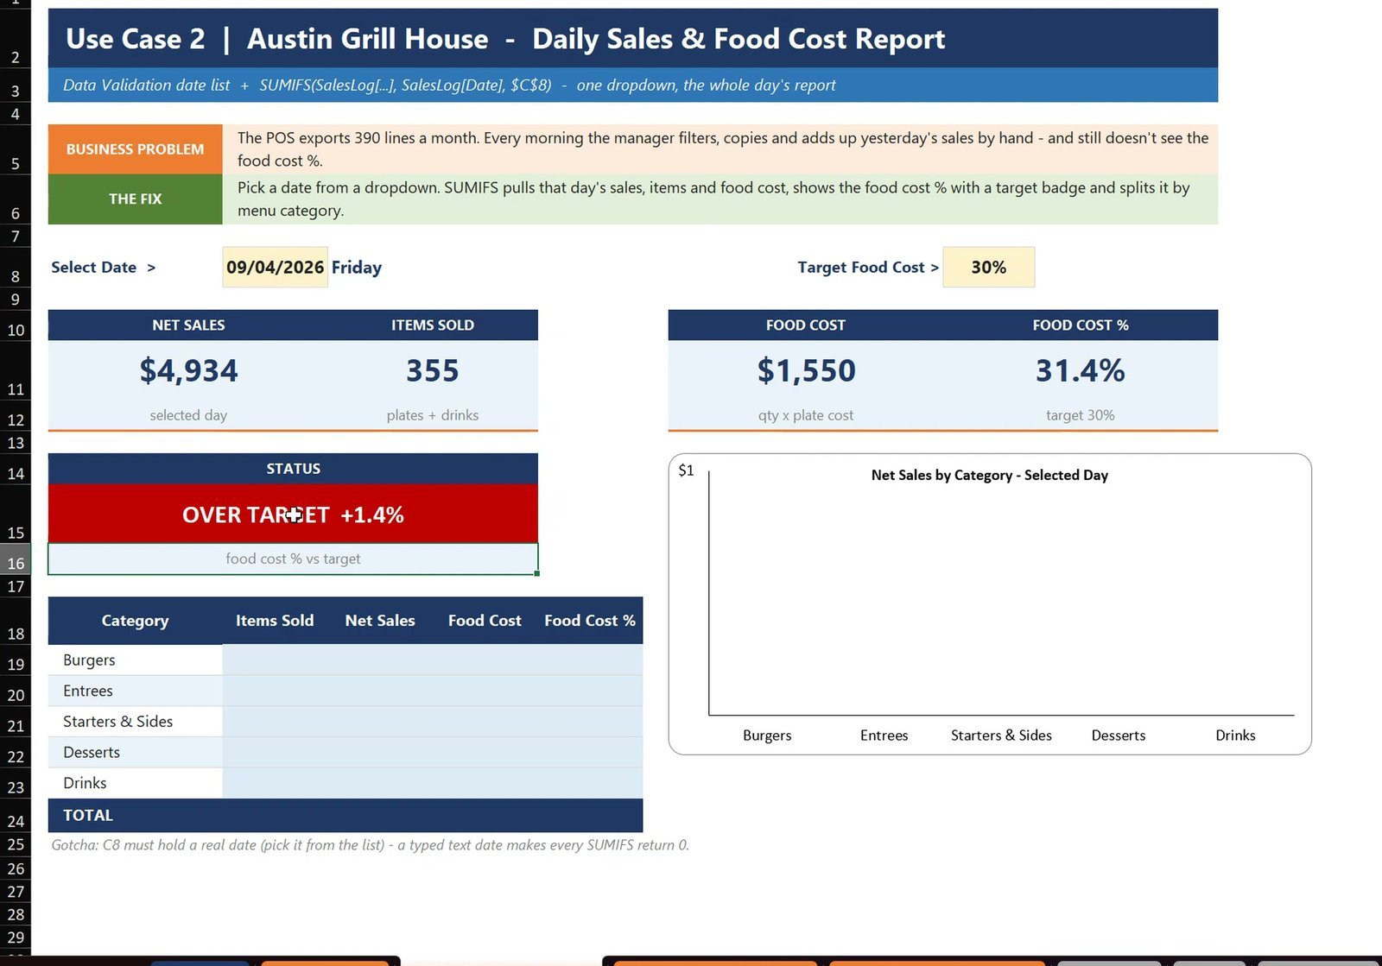Image resolution: width=1382 pixels, height=966 pixels.
Task: Select the $4,934 net sales value
Action: (188, 370)
